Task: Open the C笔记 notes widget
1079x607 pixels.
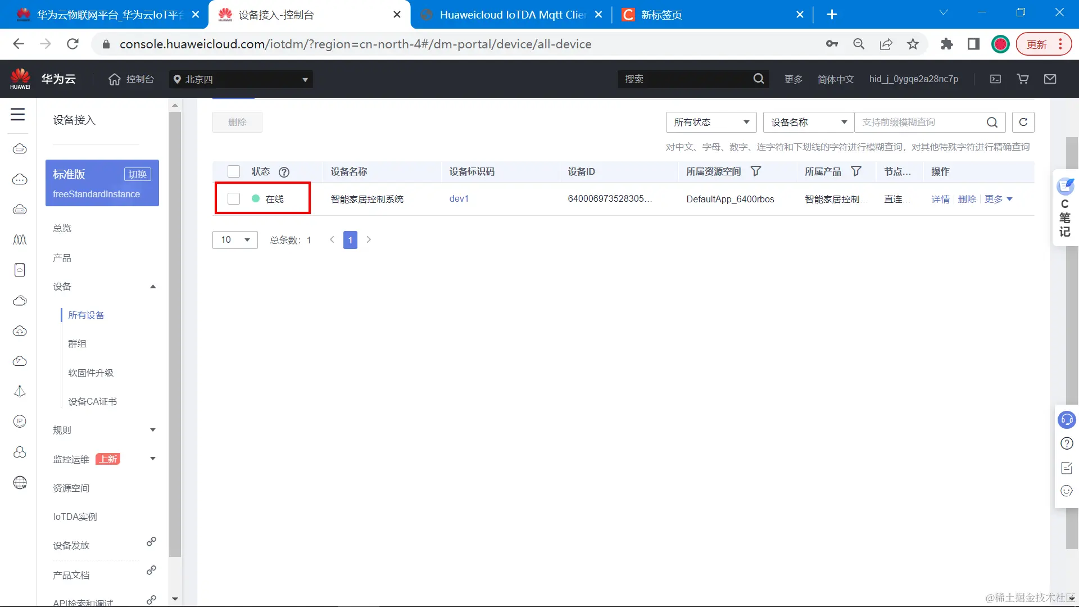Action: tap(1065, 208)
